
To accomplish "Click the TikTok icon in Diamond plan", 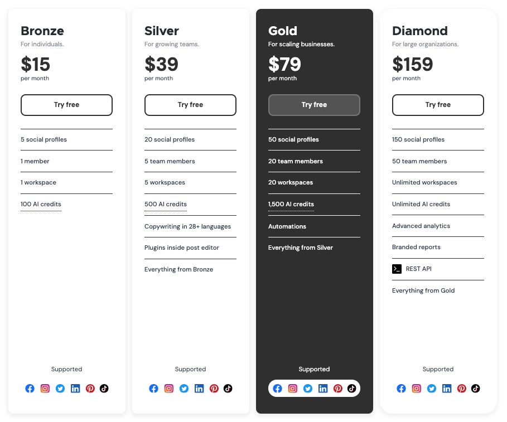I will [x=475, y=389].
